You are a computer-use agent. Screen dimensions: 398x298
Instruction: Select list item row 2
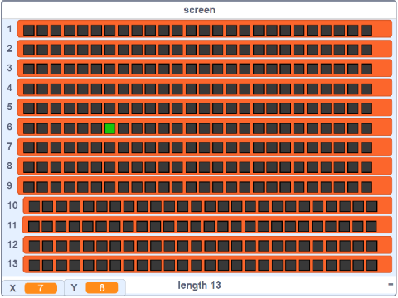[205, 49]
